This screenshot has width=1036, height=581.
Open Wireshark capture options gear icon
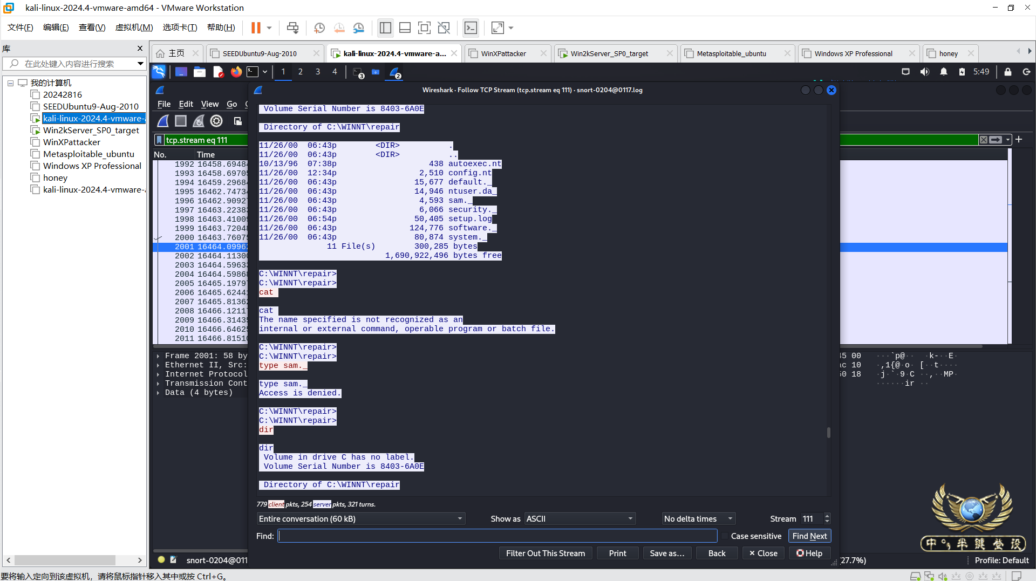[x=216, y=121]
